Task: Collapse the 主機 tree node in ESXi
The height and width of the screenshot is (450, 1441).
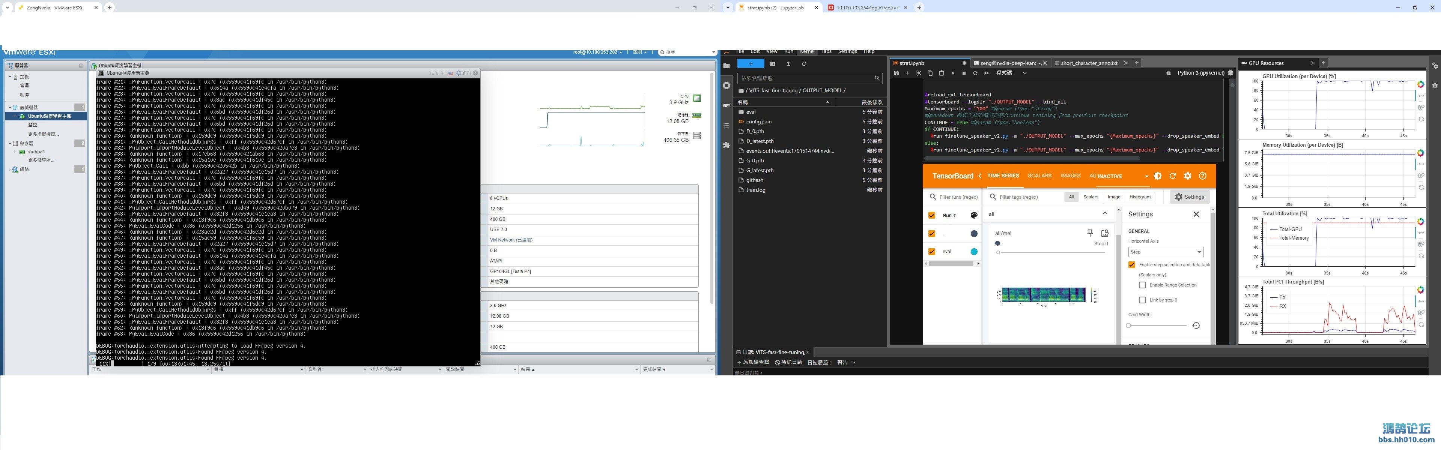Action: [9, 76]
